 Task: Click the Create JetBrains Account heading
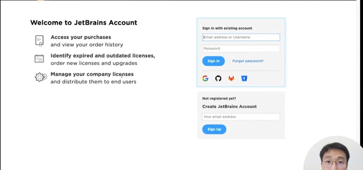pyautogui.click(x=229, y=106)
